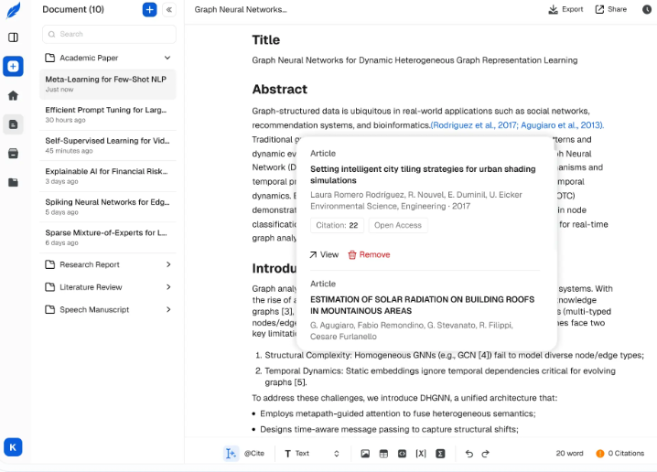
Task: Toggle the sidebar panel layout icon
Action: click(13, 38)
